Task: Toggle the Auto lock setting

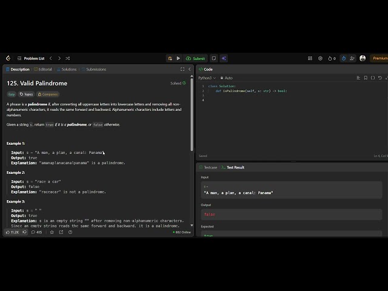Action: tap(226, 78)
